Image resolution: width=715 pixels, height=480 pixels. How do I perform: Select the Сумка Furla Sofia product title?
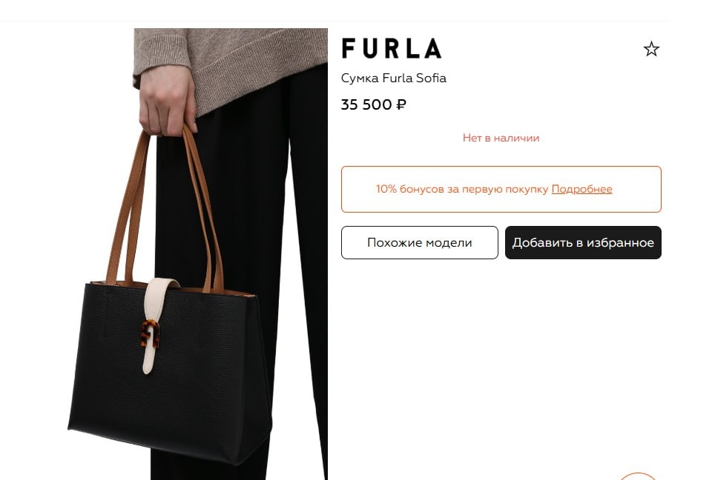pyautogui.click(x=394, y=79)
